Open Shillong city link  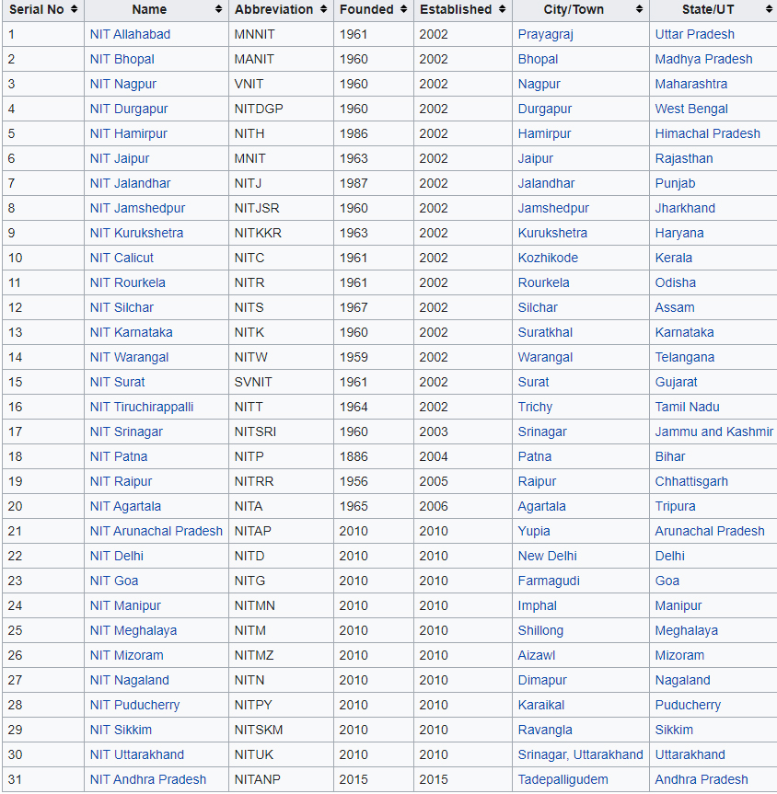point(540,630)
